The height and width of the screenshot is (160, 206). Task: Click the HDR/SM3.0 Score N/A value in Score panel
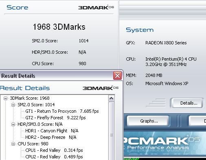[82, 52]
